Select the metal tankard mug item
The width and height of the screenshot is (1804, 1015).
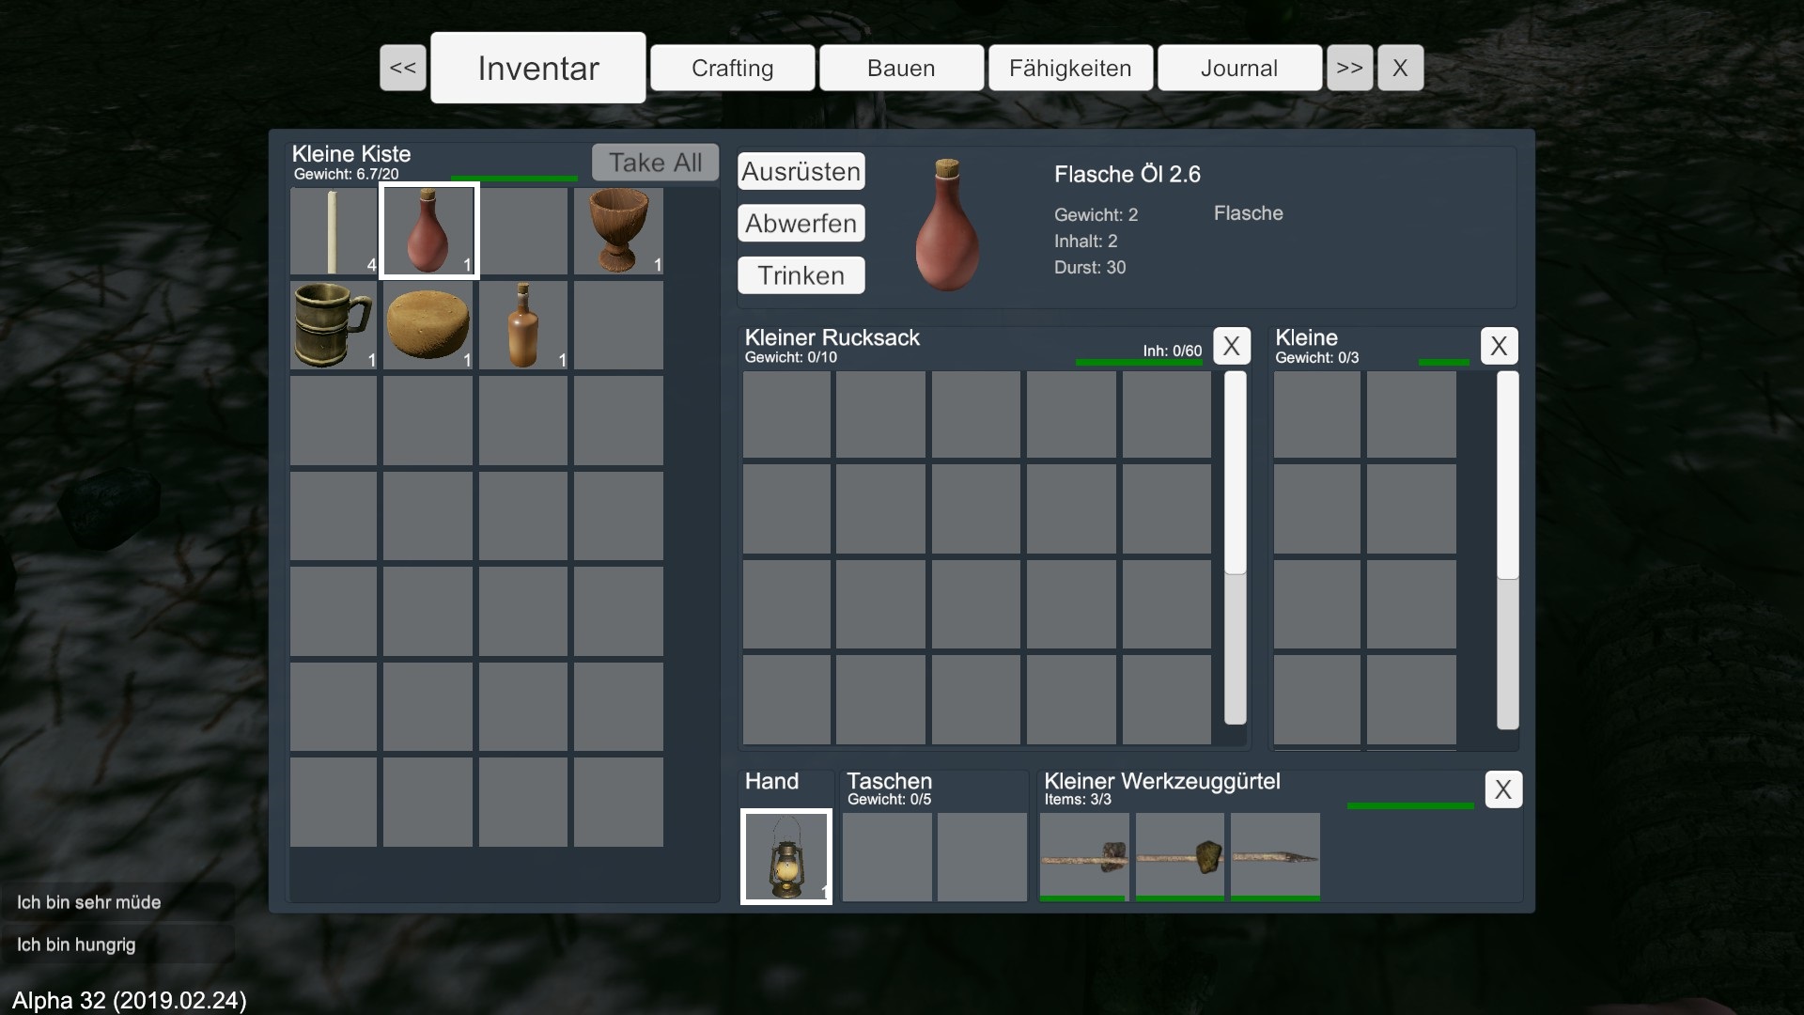point(333,325)
